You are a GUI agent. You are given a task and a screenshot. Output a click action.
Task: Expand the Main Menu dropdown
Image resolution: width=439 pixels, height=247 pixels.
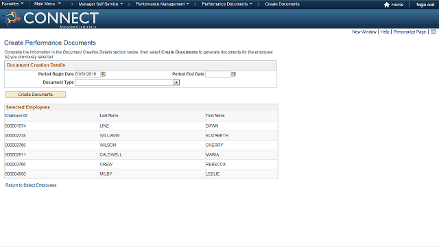coord(47,3)
